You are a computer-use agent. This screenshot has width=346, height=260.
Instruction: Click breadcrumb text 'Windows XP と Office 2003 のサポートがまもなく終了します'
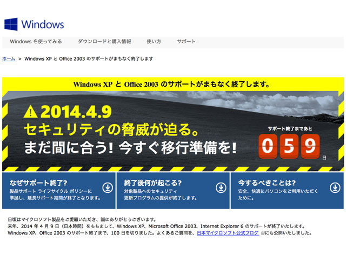89,58
